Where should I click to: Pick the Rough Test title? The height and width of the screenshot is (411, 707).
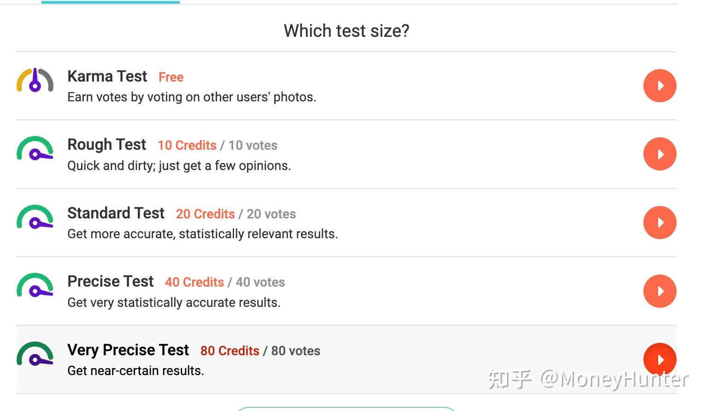pyautogui.click(x=106, y=145)
